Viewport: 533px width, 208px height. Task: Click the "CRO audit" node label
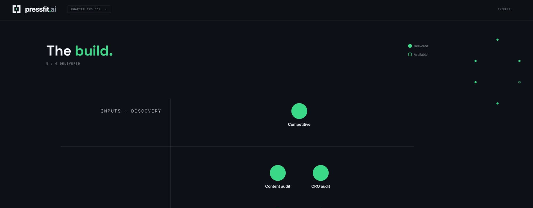pos(321,186)
